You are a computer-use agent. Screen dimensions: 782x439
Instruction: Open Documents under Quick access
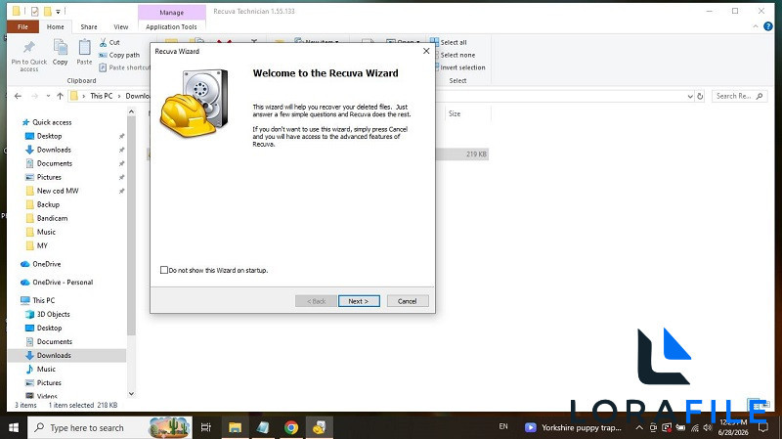coord(55,163)
